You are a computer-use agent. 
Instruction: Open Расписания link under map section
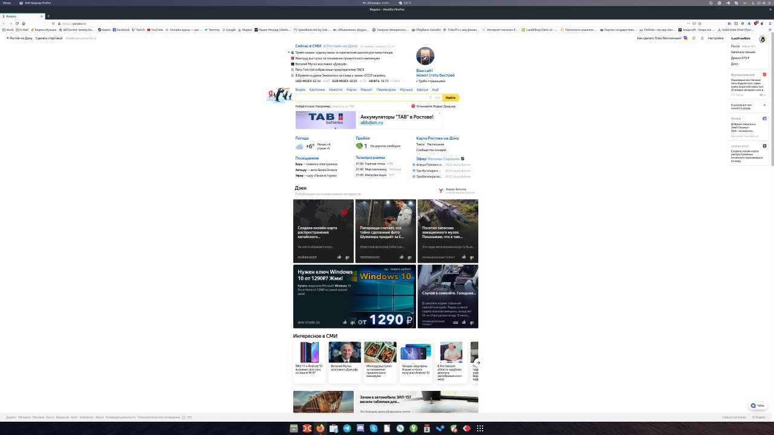[435, 144]
